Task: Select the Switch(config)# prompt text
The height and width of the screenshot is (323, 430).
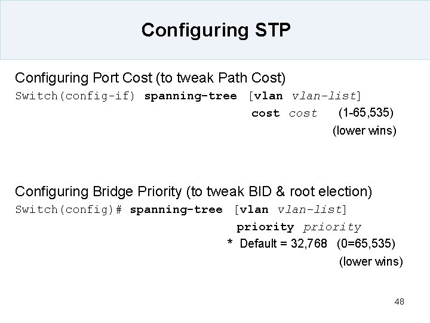Action: click(69, 210)
